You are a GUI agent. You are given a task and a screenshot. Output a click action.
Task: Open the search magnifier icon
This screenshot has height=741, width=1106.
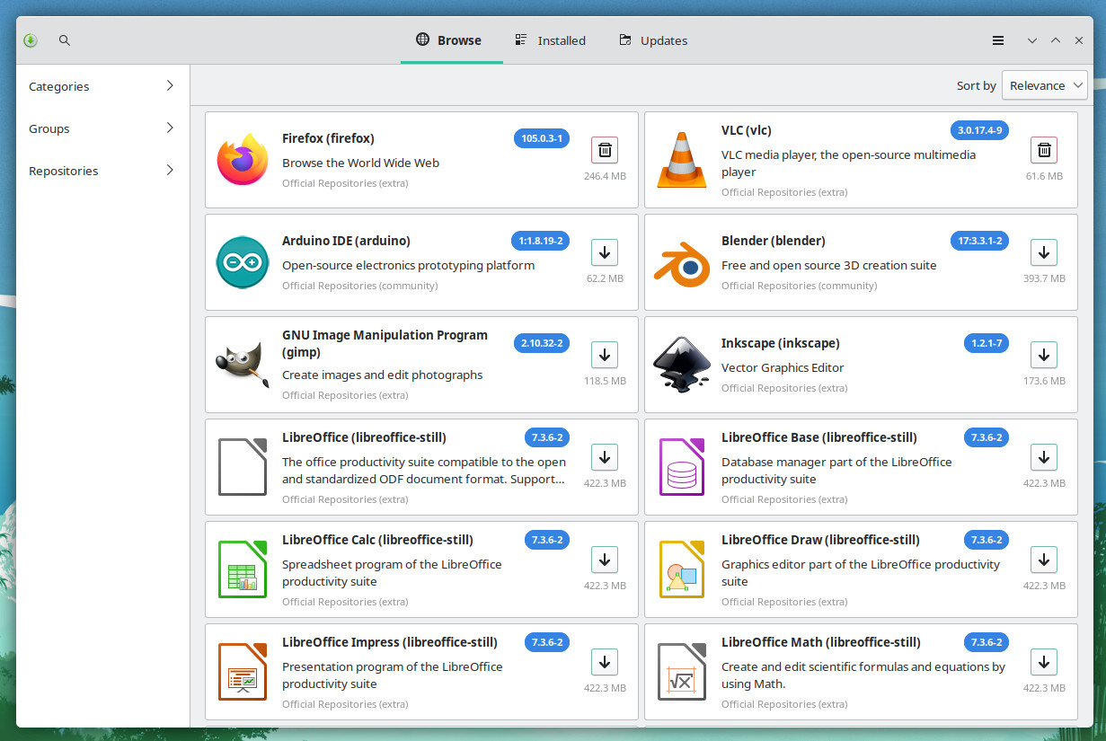point(65,40)
